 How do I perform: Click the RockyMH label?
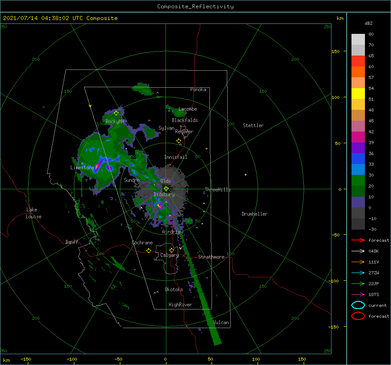point(115,122)
